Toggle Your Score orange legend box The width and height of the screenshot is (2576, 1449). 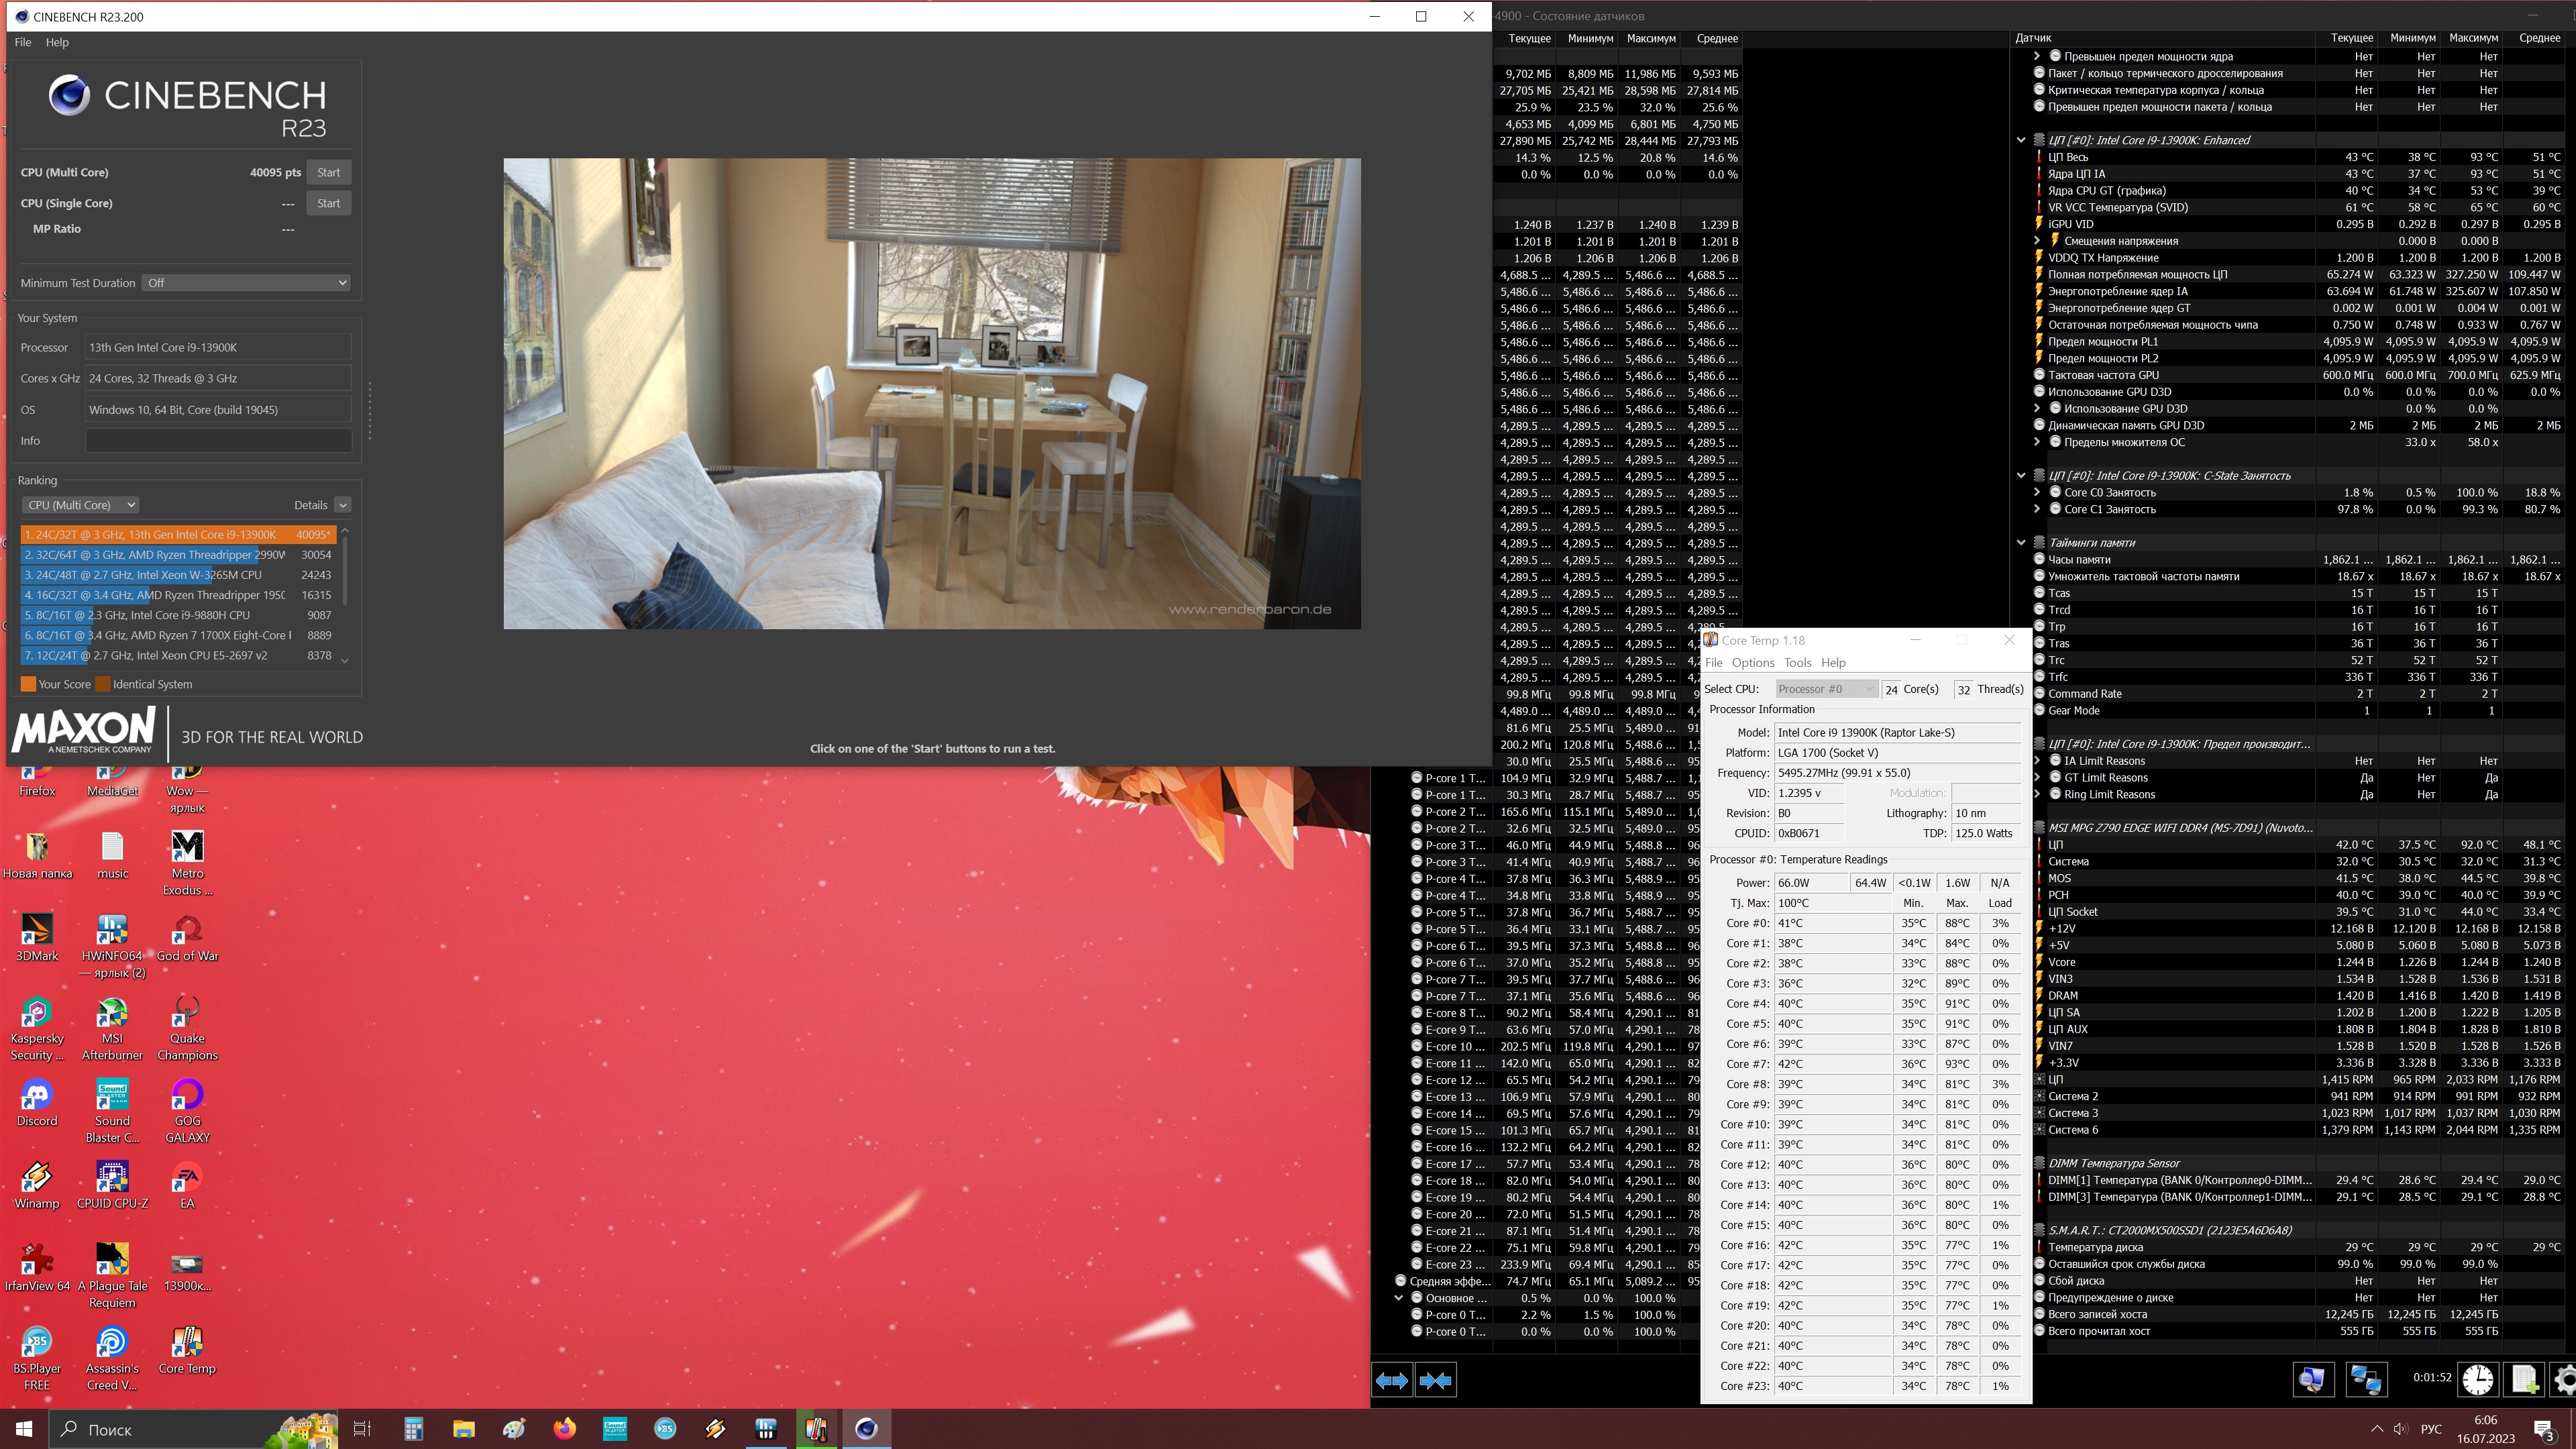point(28,684)
